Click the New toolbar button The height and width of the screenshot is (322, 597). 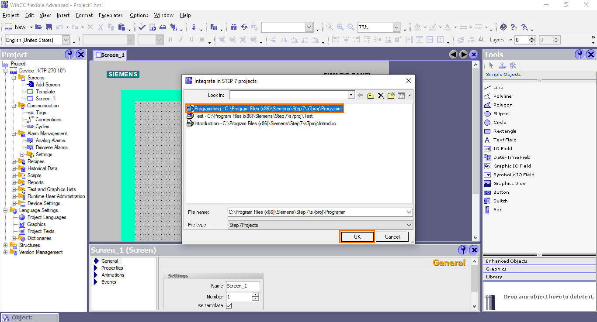tap(16, 27)
